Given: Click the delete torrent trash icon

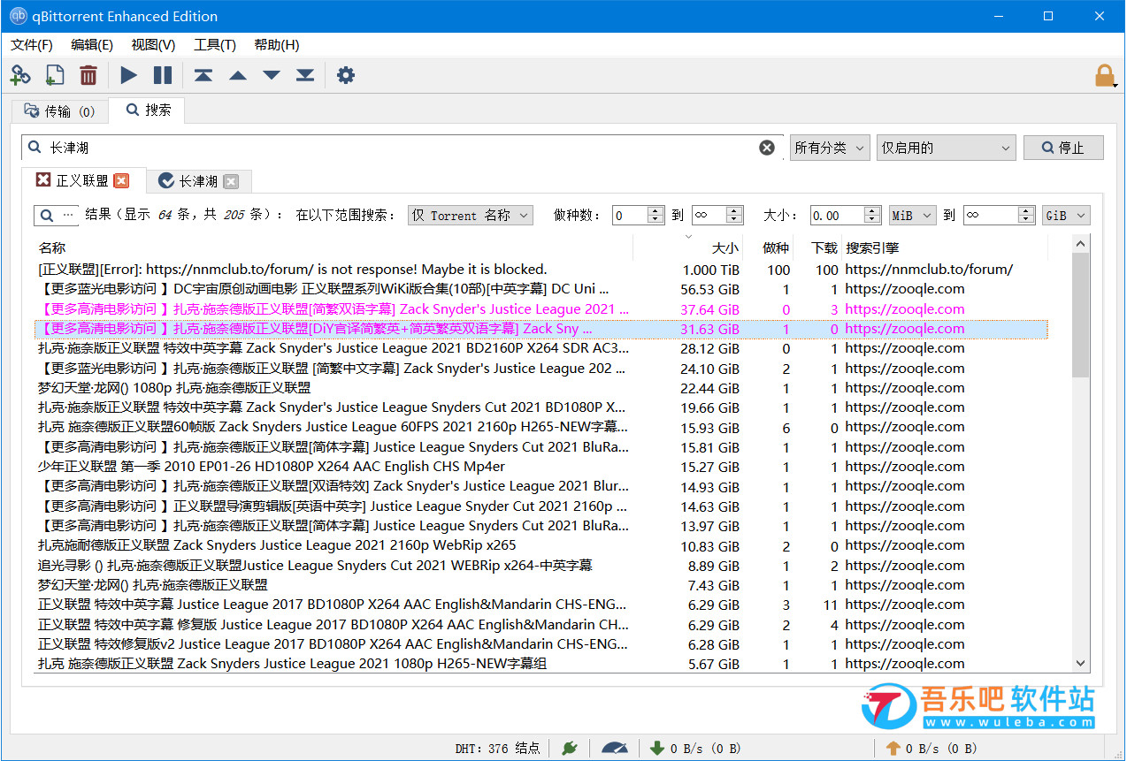Looking at the screenshot, I should tap(88, 75).
